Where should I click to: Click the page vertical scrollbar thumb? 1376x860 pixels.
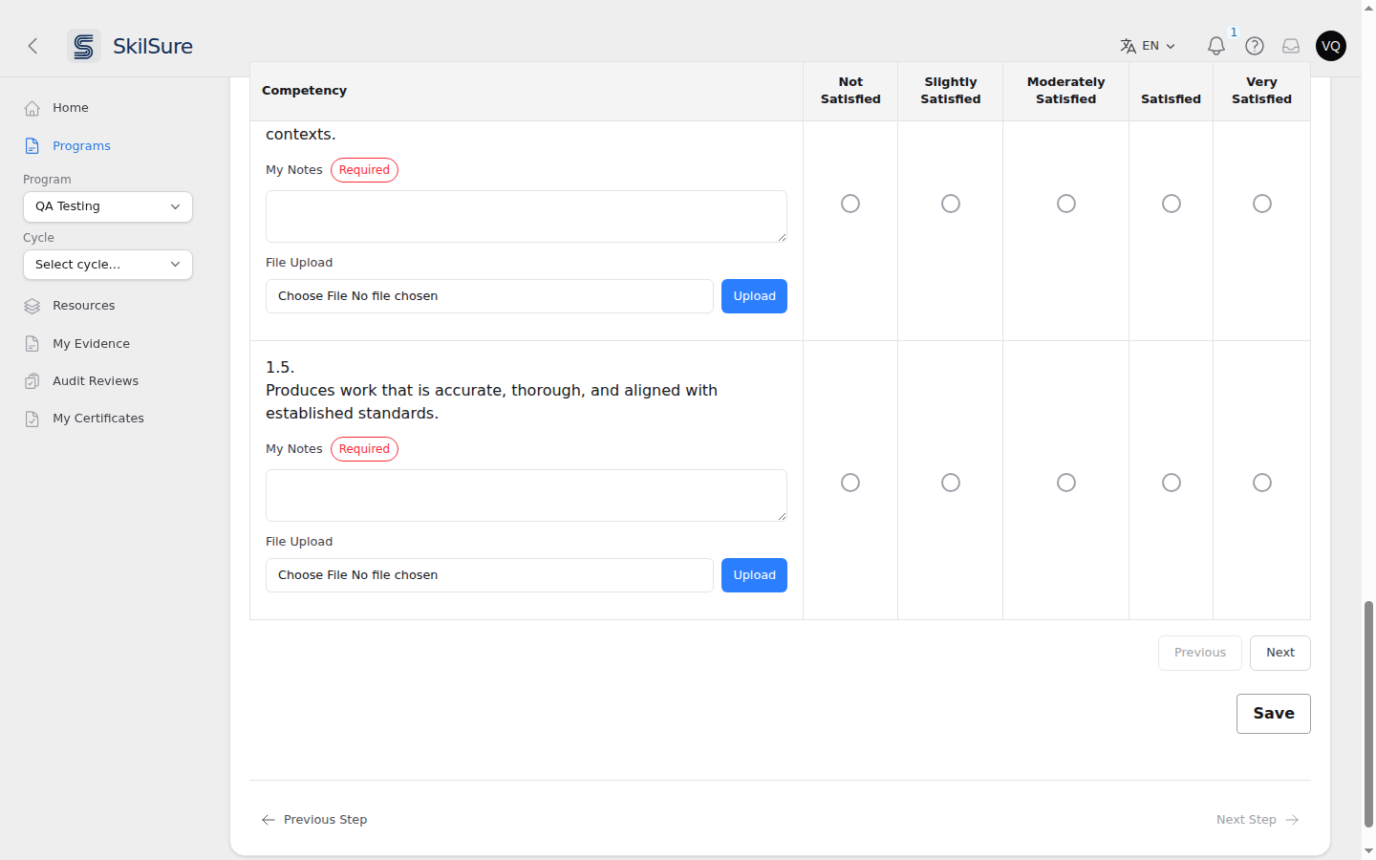pyautogui.click(x=1368, y=714)
